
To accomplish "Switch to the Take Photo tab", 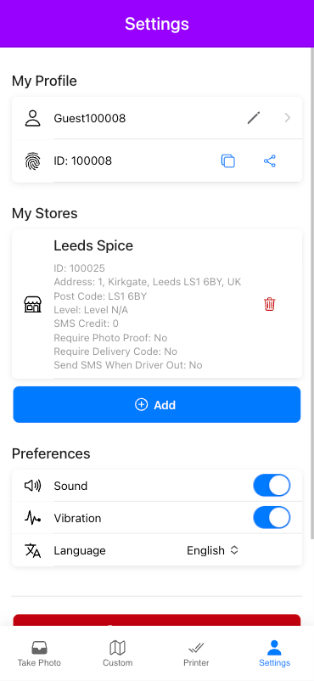I will (x=39, y=654).
